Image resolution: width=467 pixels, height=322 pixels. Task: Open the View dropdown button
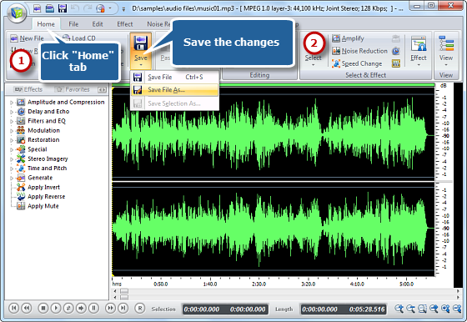(446, 51)
